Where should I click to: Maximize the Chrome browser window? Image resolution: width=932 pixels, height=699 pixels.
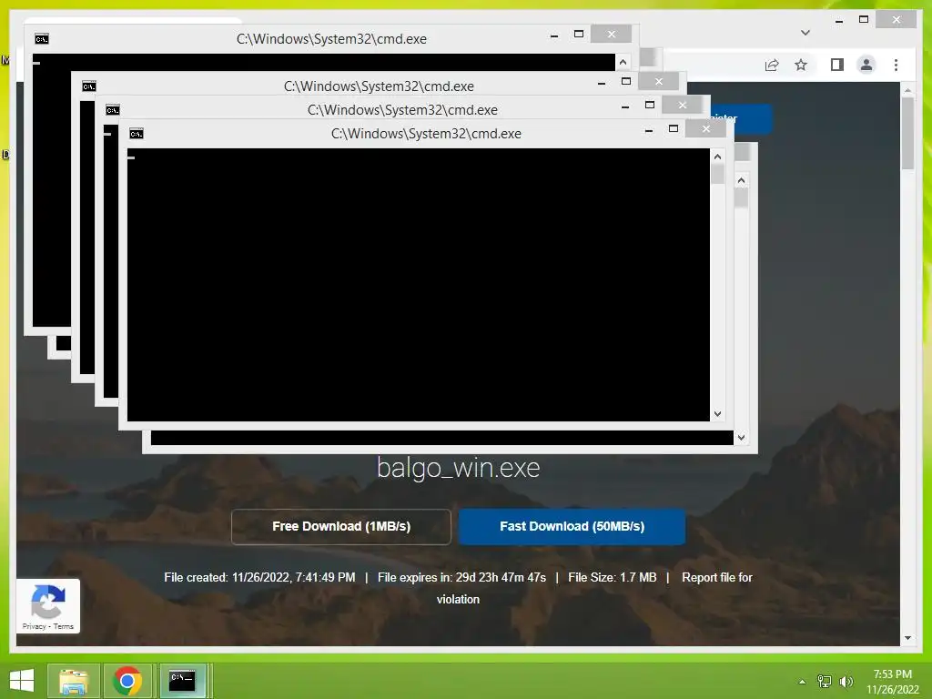(x=864, y=20)
